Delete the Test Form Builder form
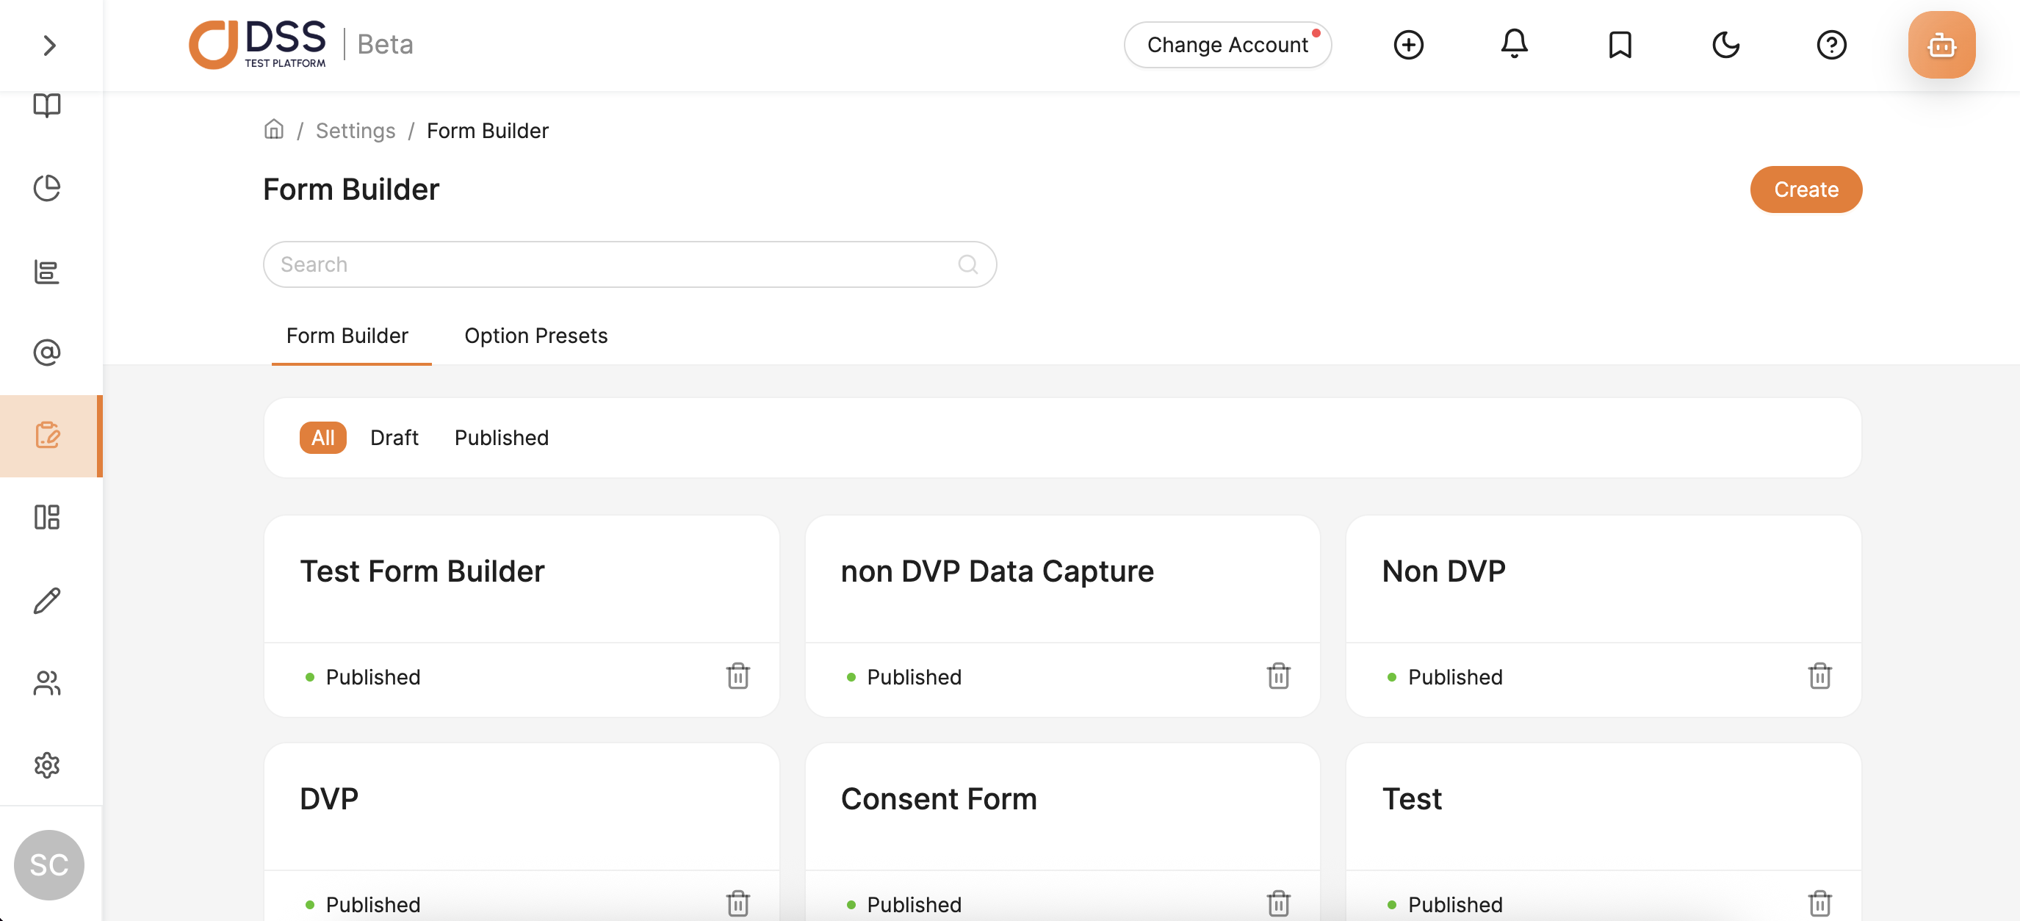 [737, 676]
